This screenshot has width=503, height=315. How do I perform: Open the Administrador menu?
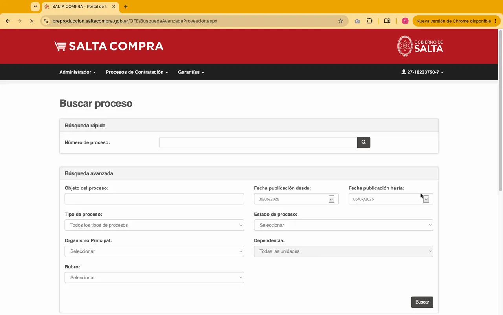(x=77, y=72)
